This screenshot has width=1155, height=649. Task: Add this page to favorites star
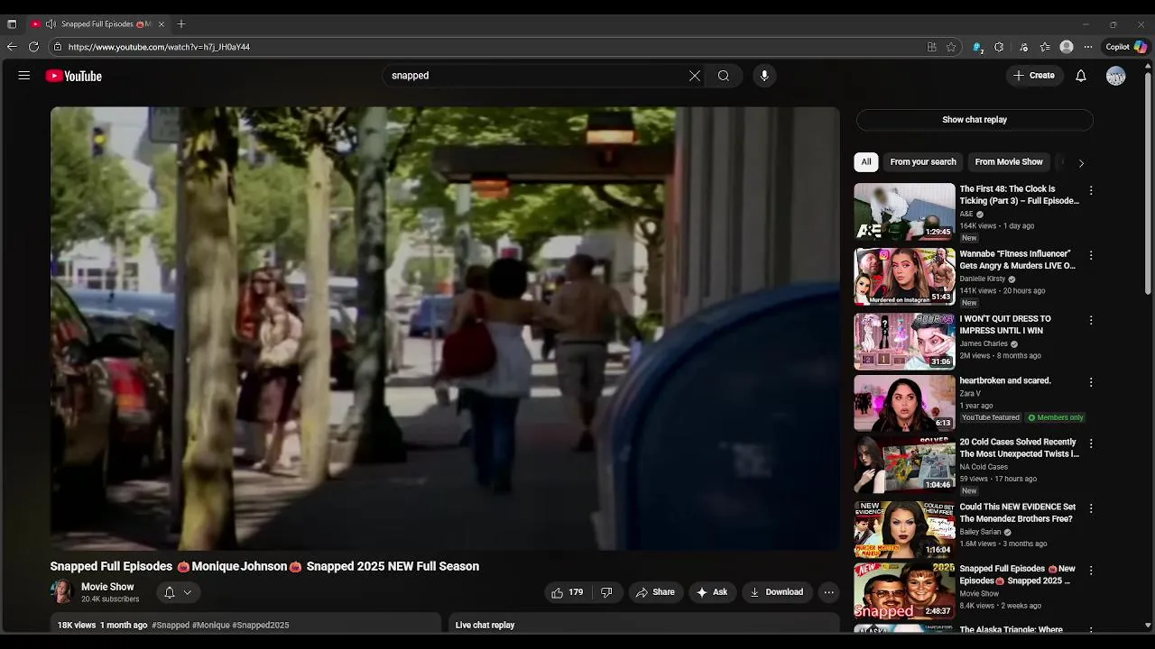click(951, 47)
